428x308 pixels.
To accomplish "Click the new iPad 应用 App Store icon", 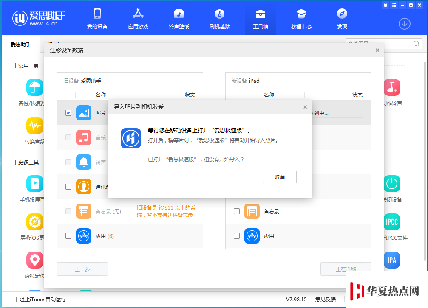I will point(252,236).
